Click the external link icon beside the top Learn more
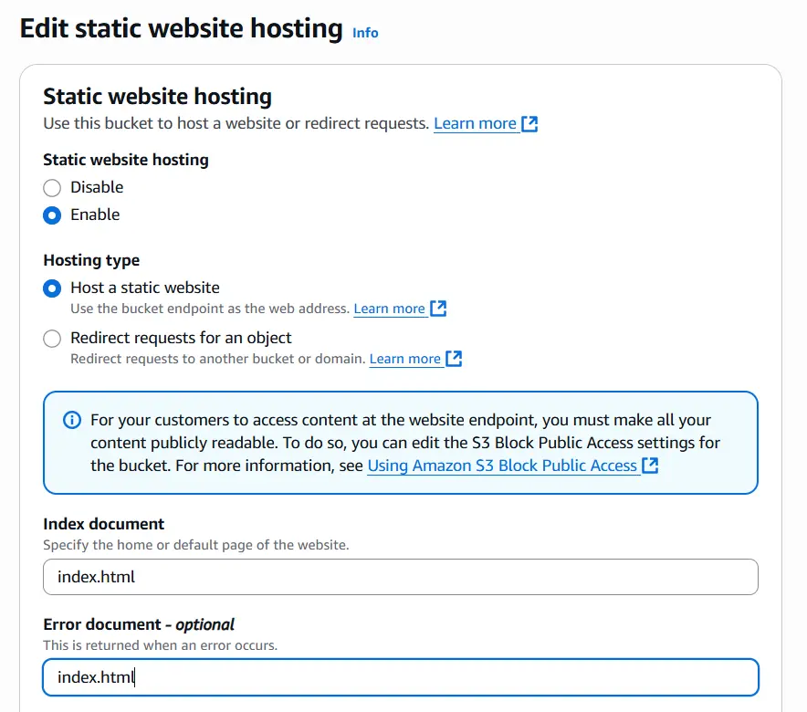Image resolution: width=807 pixels, height=712 pixels. point(529,123)
